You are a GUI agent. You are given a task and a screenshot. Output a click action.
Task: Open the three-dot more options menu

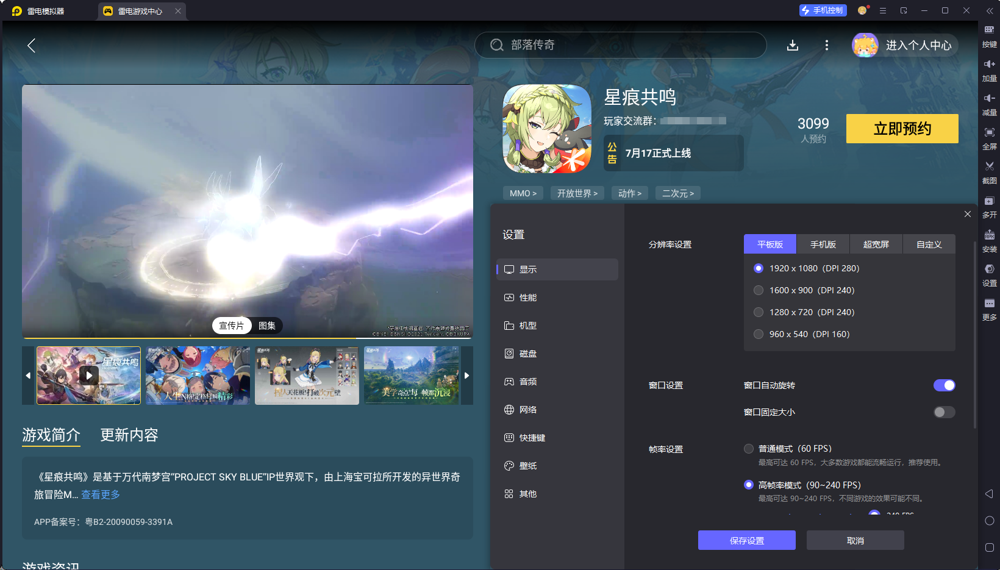827,45
